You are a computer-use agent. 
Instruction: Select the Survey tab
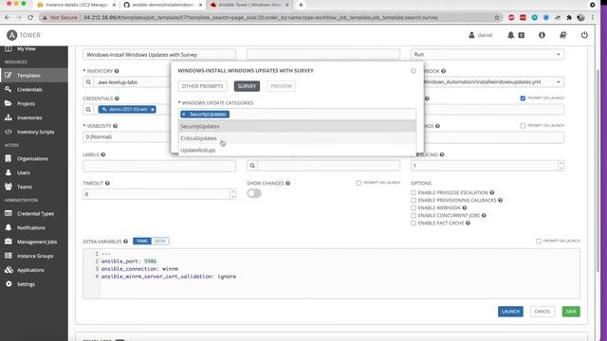click(247, 86)
